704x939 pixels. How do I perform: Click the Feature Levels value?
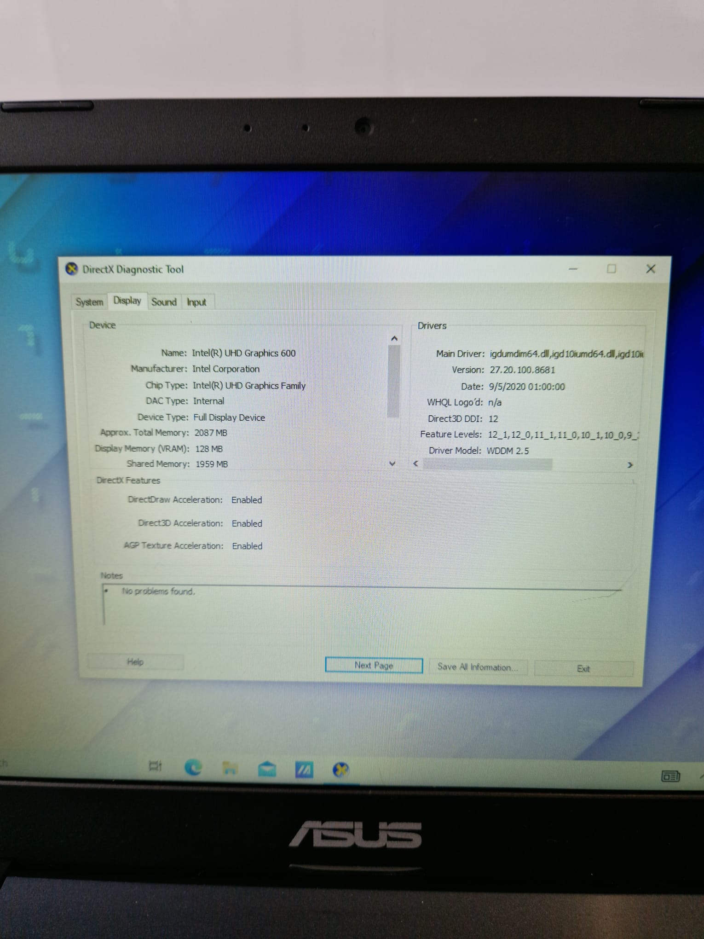click(564, 435)
